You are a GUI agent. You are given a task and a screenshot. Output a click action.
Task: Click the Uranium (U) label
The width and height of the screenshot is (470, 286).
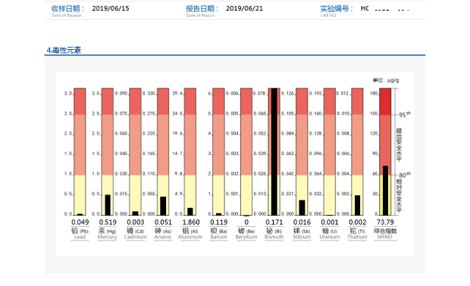pyautogui.click(x=330, y=234)
